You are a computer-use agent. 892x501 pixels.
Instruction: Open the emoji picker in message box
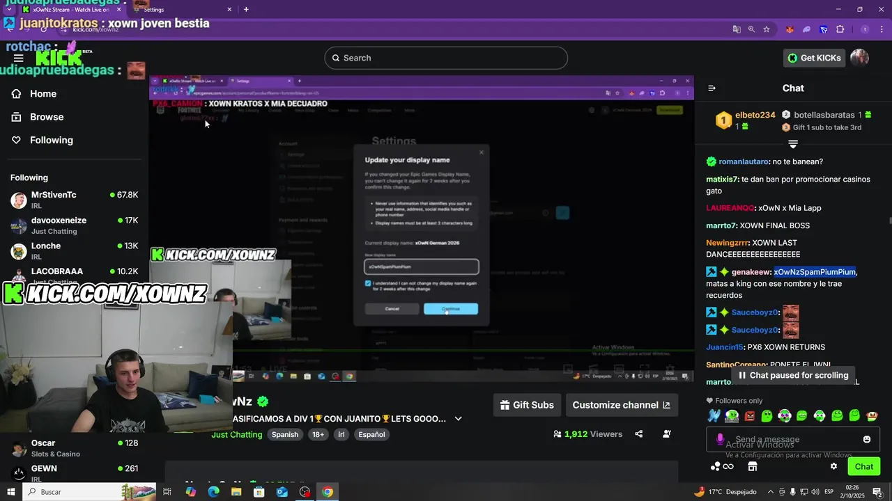pos(867,439)
